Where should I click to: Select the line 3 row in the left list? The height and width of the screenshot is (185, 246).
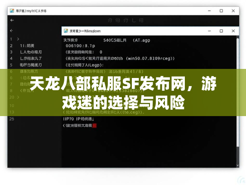pos(31,52)
